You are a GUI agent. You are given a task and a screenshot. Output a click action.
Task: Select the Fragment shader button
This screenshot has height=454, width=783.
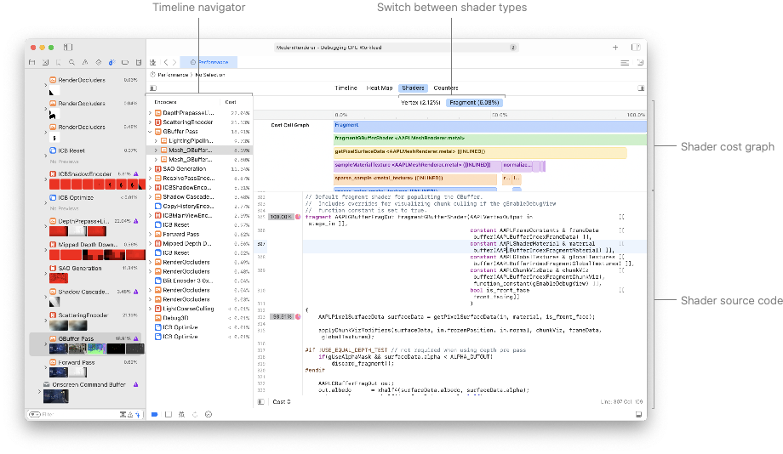[x=472, y=102]
